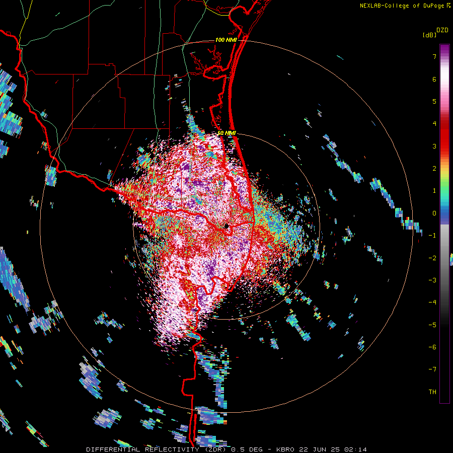
Task: Click the 0 value on the color scale
Action: pos(434,213)
